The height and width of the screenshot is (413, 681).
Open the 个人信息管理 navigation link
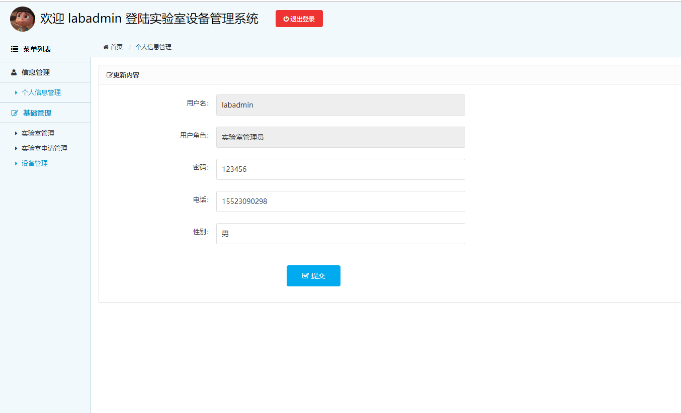coord(40,92)
